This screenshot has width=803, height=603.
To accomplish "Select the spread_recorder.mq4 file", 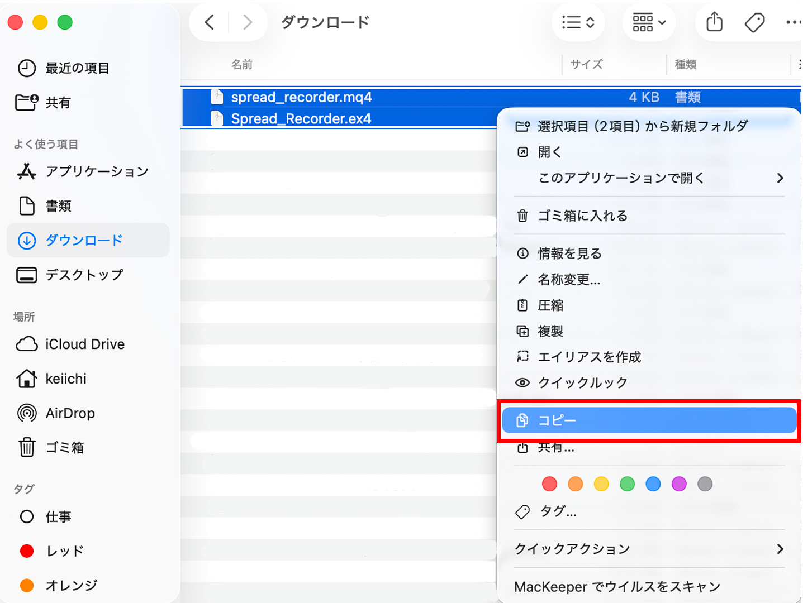I will 301,97.
